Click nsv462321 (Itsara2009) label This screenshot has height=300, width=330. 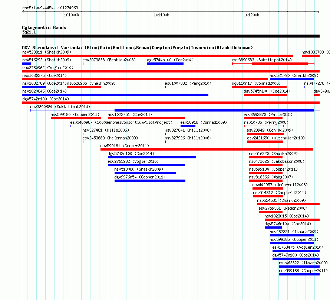coord(294,232)
